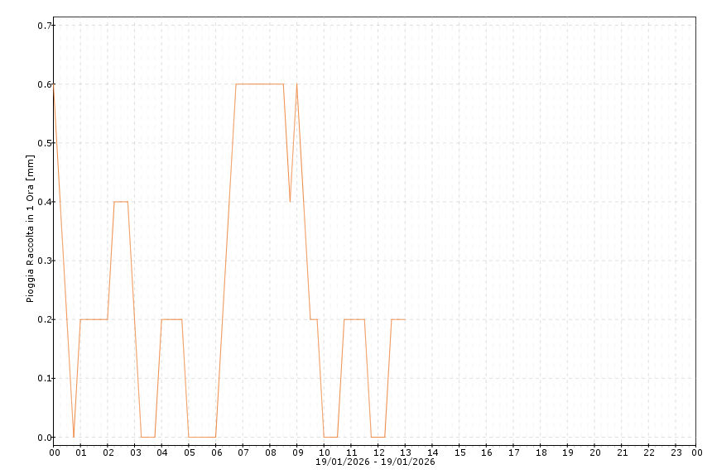Click the hour 13 x-axis label
Image resolution: width=712 pixels, height=474 pixels.
click(x=405, y=452)
